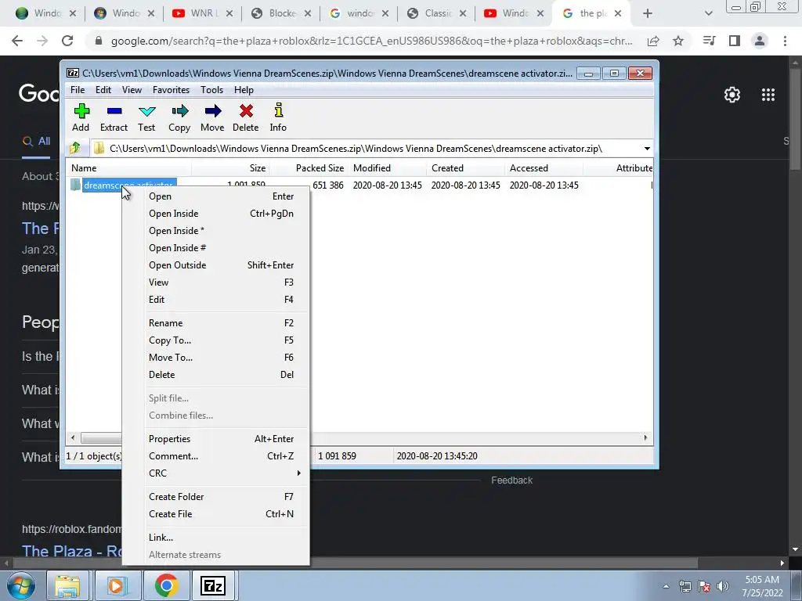The width and height of the screenshot is (802, 601).
Task: Open the Tools menu
Action: (211, 90)
